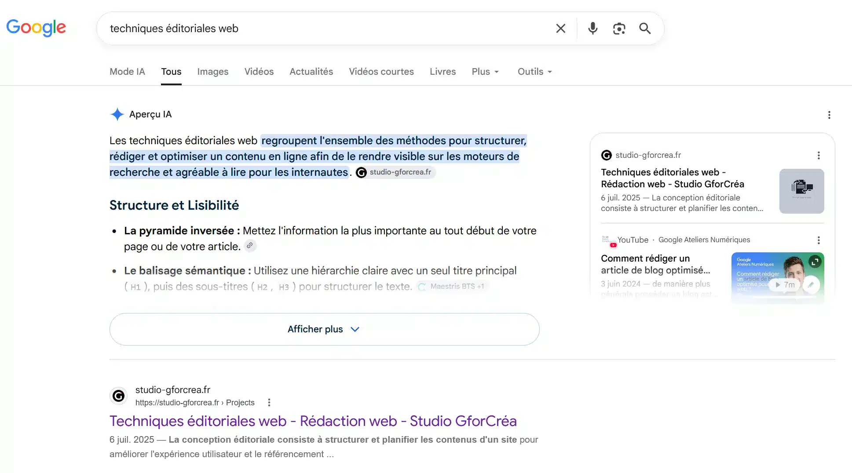This screenshot has width=852, height=473.
Task: Click the highlighted AI overview summary text
Action: pyautogui.click(x=318, y=156)
